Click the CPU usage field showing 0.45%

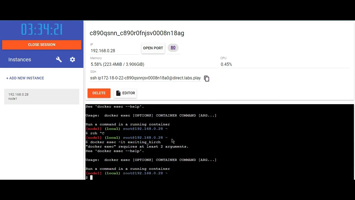285,64
